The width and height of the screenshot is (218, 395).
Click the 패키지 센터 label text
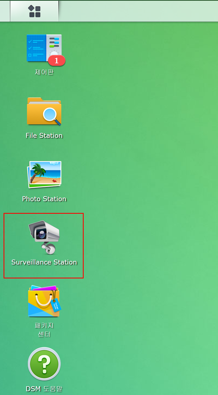click(x=44, y=330)
